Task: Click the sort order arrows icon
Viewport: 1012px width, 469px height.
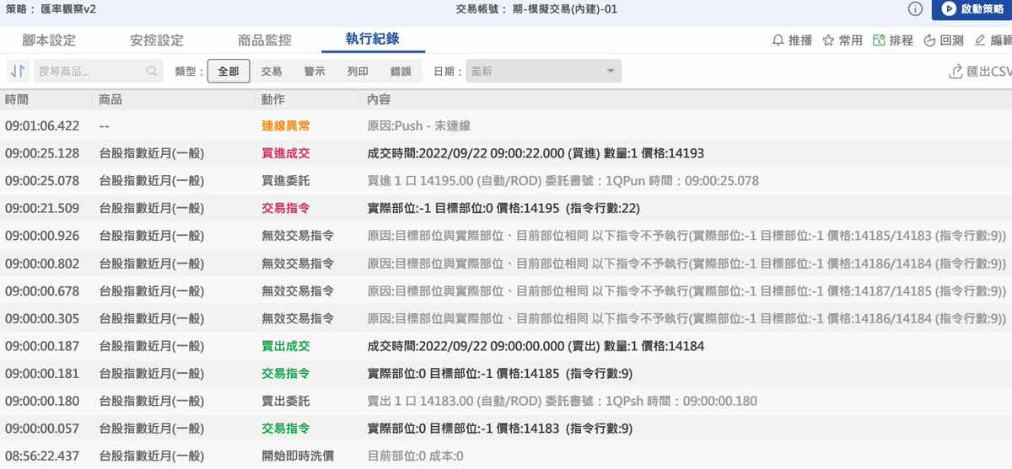Action: pyautogui.click(x=17, y=72)
